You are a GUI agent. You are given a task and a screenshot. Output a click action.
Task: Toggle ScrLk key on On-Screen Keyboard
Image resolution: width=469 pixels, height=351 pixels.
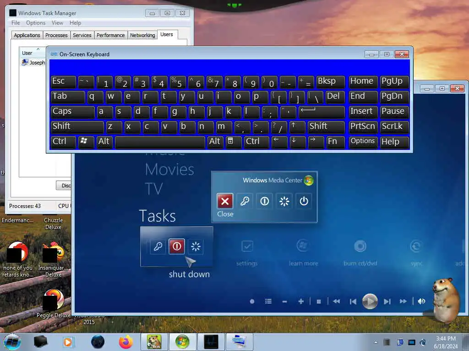394,127
